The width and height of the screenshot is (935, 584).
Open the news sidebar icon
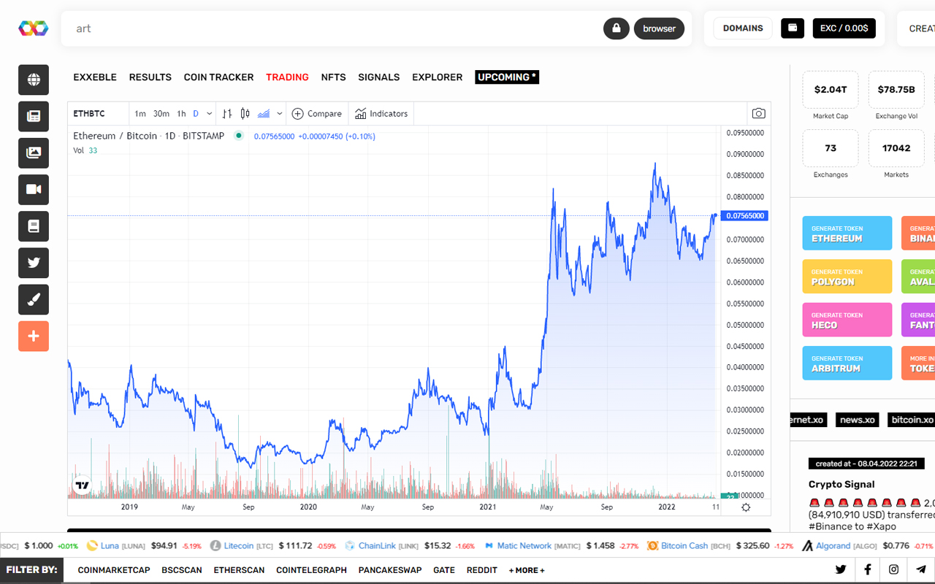(x=34, y=116)
